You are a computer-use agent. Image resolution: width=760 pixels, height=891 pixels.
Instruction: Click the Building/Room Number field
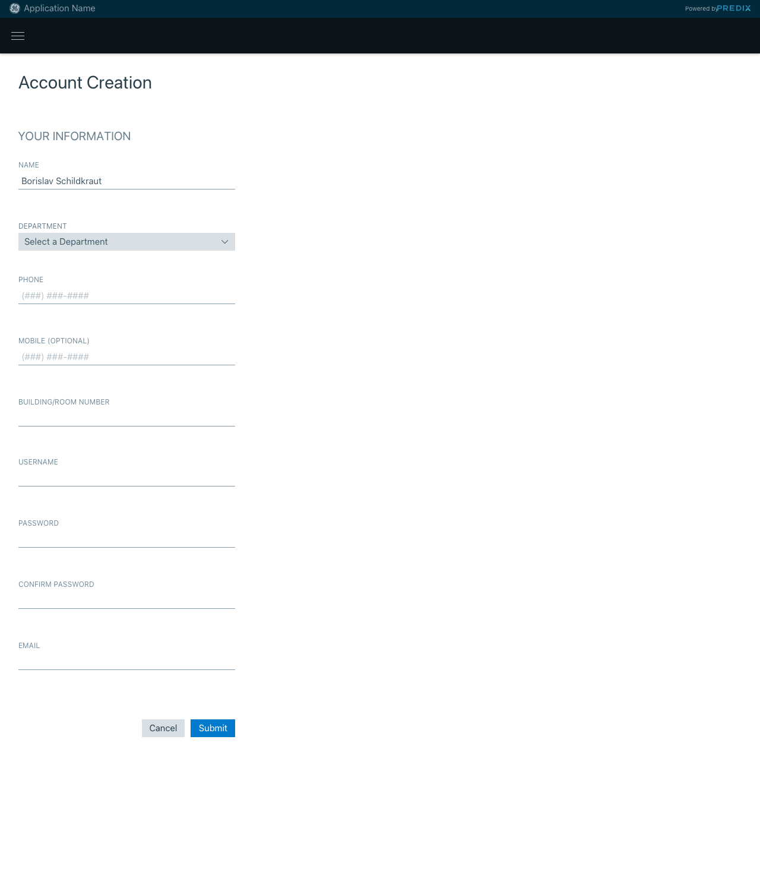[x=126, y=418]
